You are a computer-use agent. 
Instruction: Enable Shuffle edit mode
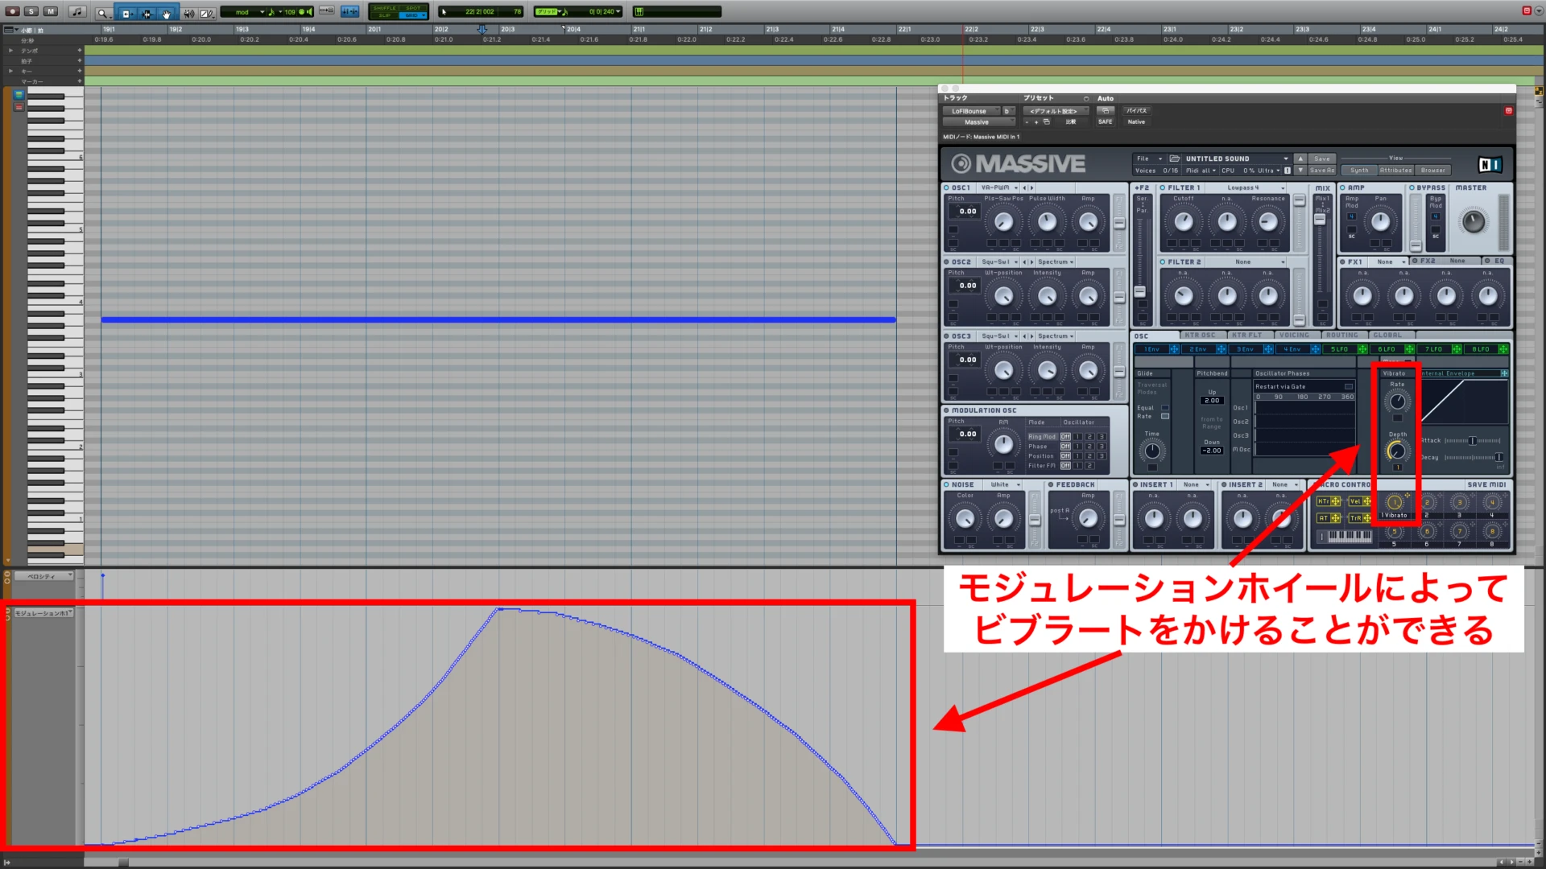click(384, 8)
